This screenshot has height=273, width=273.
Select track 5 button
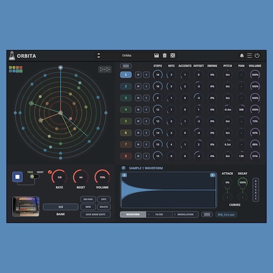126,121
